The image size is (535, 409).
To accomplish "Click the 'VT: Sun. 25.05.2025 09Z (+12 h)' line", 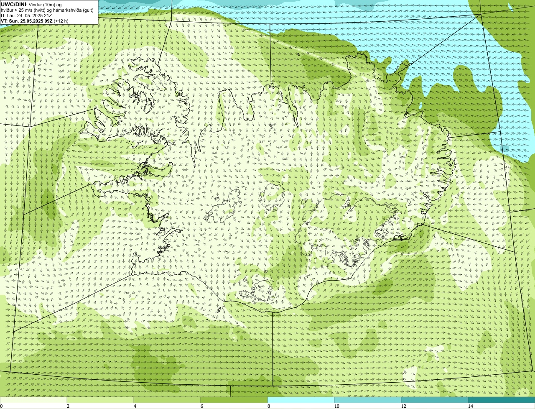I will point(35,20).
